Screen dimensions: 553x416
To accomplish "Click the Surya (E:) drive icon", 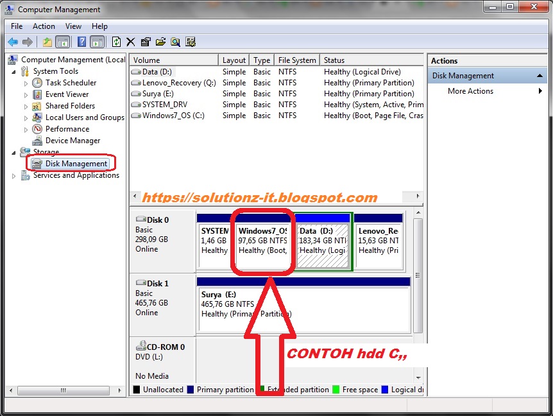I will click(136, 94).
